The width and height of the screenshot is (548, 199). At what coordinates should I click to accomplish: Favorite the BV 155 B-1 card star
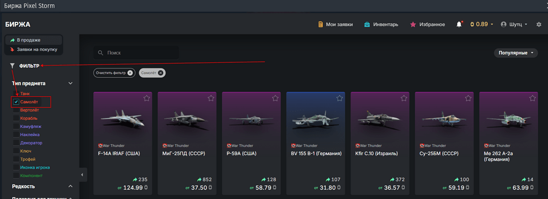click(339, 98)
